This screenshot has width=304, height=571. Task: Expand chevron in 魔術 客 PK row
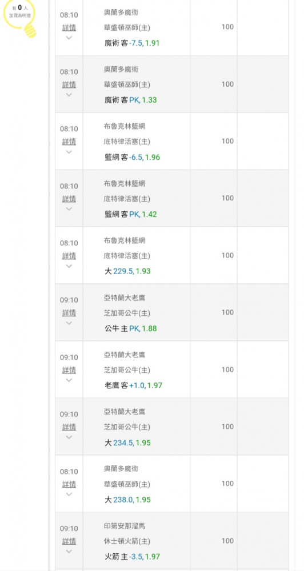(x=69, y=95)
